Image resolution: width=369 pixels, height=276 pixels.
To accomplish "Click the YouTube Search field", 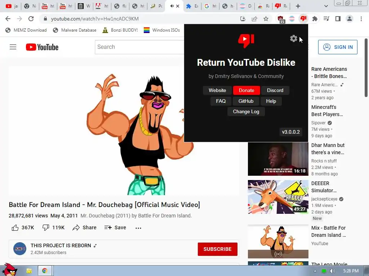I will click(x=139, y=47).
